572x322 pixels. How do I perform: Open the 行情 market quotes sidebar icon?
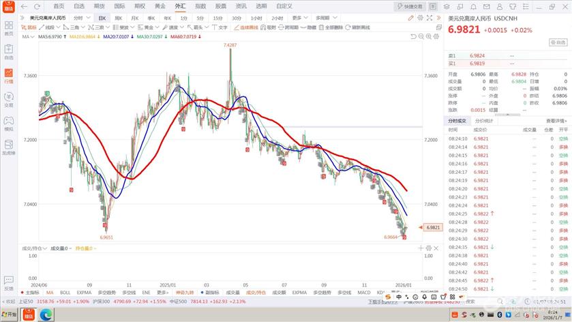pyautogui.click(x=9, y=76)
